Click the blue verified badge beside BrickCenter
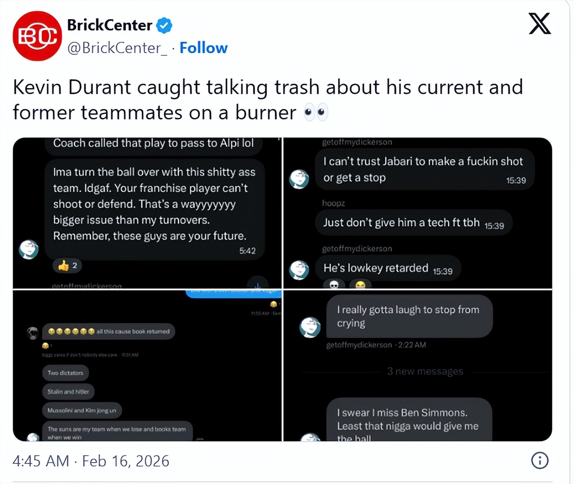 pyautogui.click(x=164, y=25)
